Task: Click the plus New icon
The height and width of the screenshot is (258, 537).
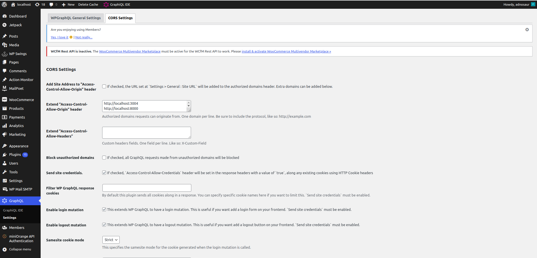Action: pos(63,5)
